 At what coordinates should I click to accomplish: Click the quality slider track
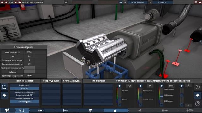click(x=182, y=95)
